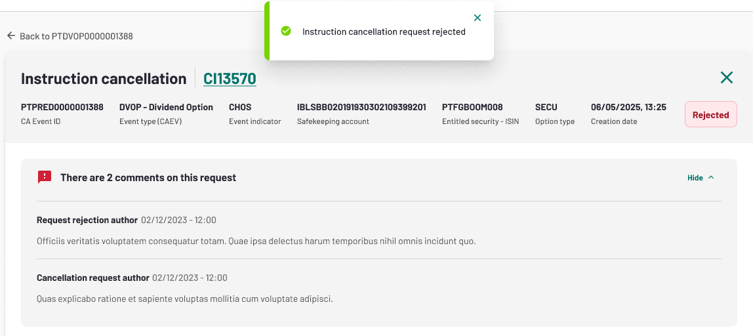Viewport: 753px width, 336px height.
Task: Click the green success checkmark icon
Action: pyautogui.click(x=286, y=31)
